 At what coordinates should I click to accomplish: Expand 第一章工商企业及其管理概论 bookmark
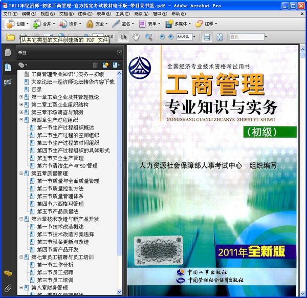click(x=21, y=97)
